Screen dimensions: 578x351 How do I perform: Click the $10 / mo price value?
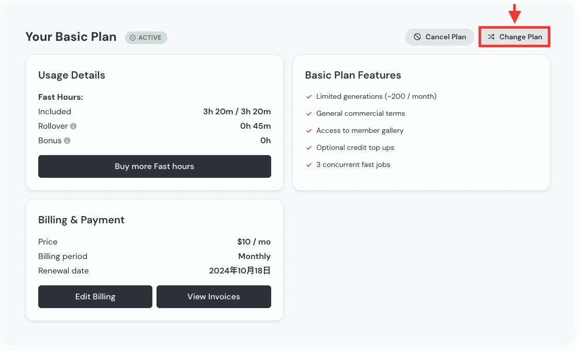point(254,242)
